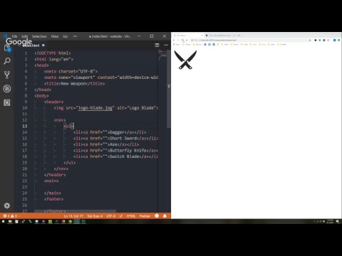Image resolution: width=342 pixels, height=256 pixels.
Task: Click the Butterfly Knife list item line
Action: click(115, 151)
